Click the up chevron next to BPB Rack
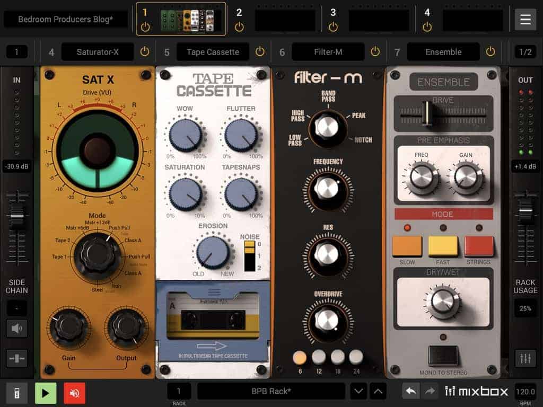 [378, 392]
